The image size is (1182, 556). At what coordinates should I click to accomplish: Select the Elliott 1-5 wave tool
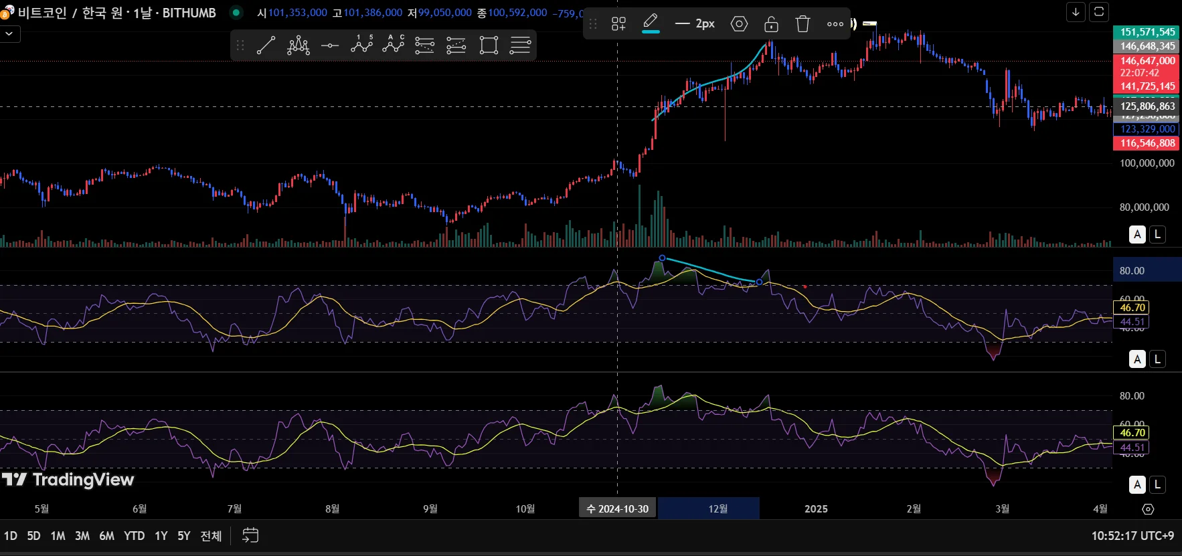361,45
